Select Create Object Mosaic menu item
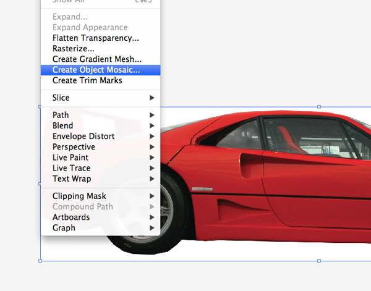Screen dimensions: 371x291 [x=96, y=70]
